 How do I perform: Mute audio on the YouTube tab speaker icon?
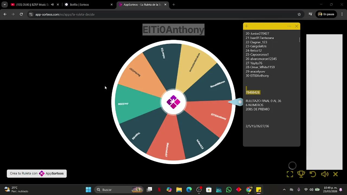pyautogui.click(x=52, y=5)
